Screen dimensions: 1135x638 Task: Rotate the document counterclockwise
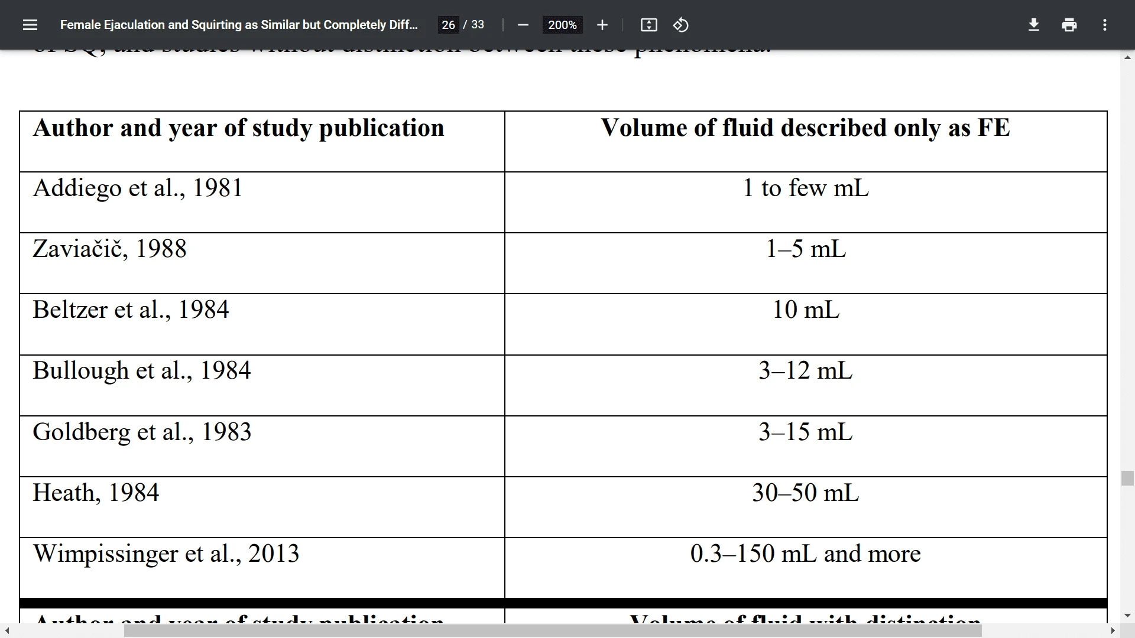[680, 25]
